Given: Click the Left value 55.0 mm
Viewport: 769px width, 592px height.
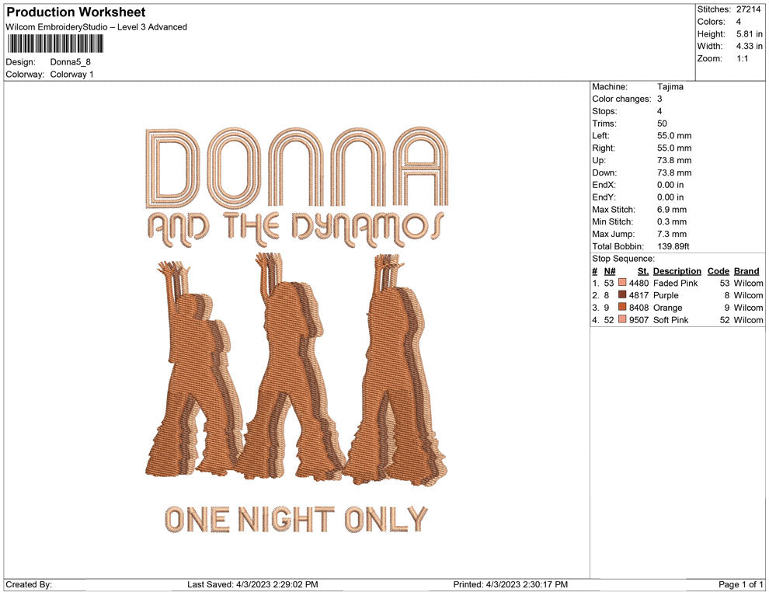Looking at the screenshot, I should 674,136.
